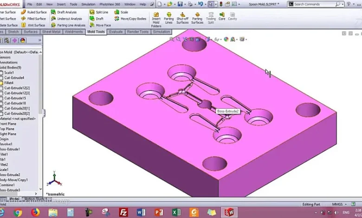Open the DisplayManager color ball tab

22,41
